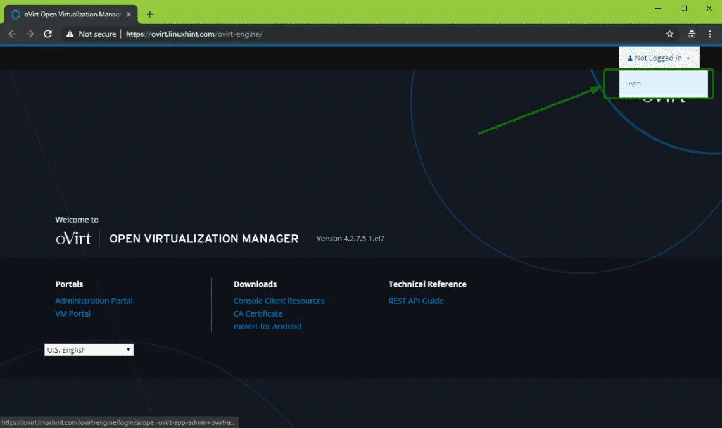Reload the page with the refresh icon
Image resolution: width=722 pixels, height=428 pixels.
[x=47, y=34]
